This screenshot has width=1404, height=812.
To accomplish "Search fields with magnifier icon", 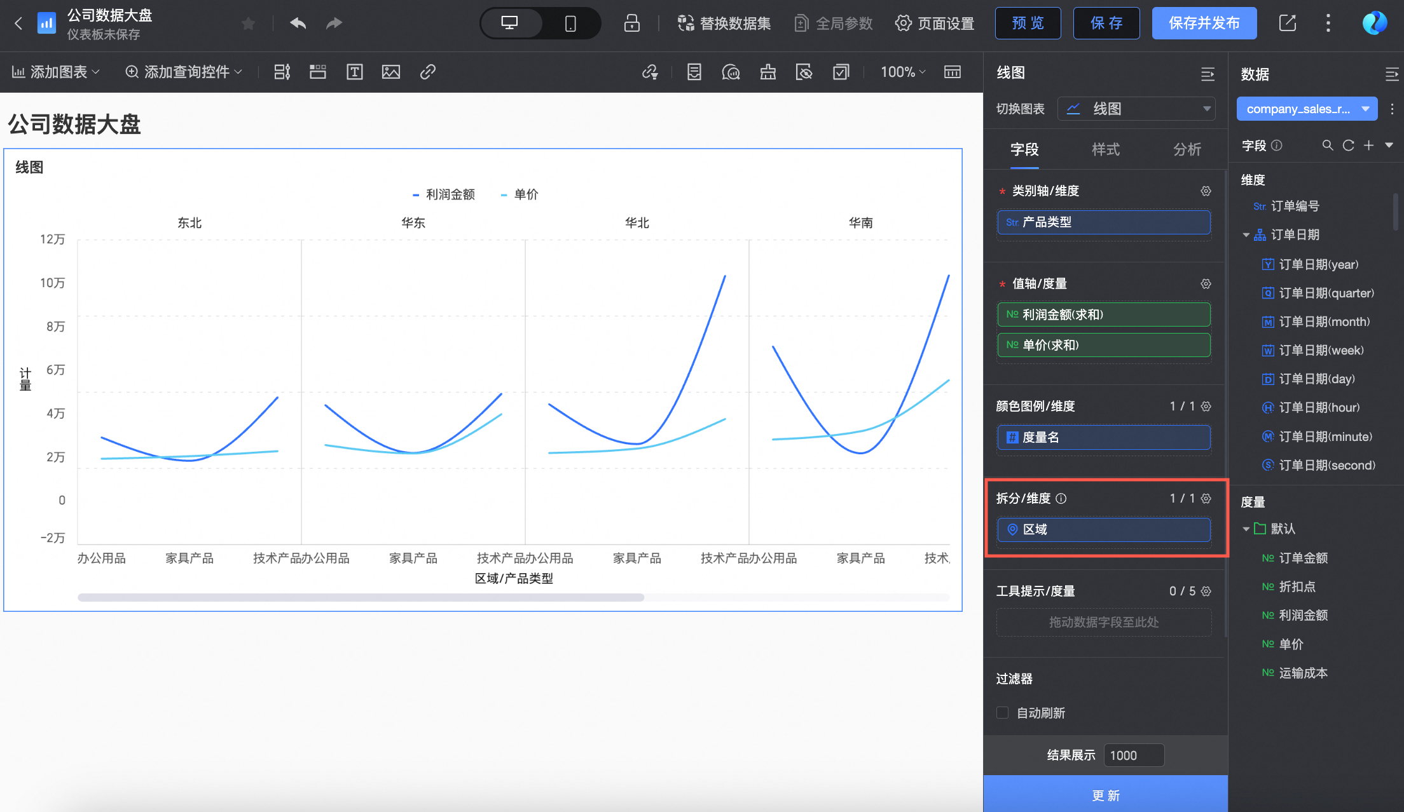I will (1327, 145).
